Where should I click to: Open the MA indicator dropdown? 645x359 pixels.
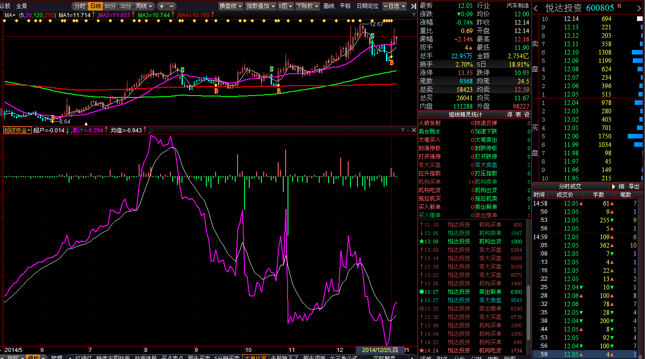click(x=10, y=15)
